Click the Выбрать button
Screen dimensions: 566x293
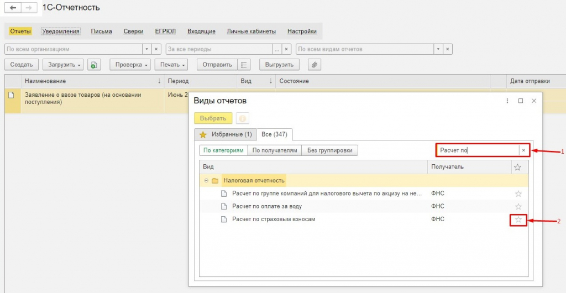tap(213, 118)
